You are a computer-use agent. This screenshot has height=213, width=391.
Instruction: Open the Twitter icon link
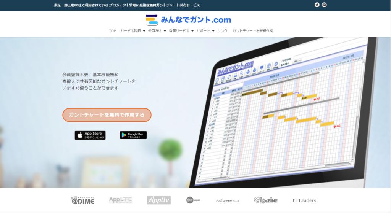317,5
